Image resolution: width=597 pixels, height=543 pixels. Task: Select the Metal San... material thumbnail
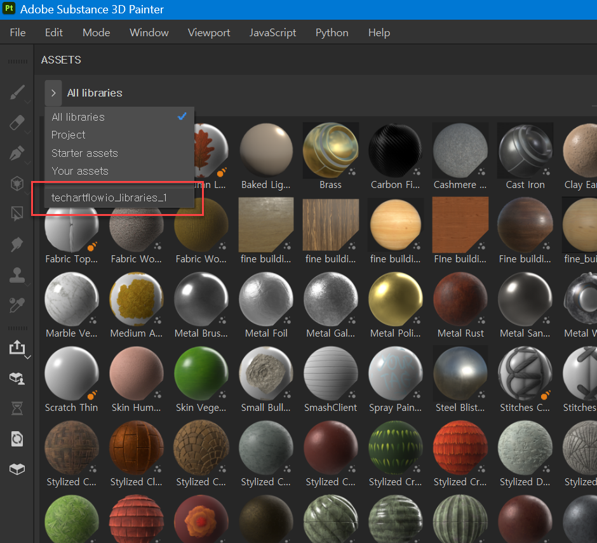(x=525, y=299)
